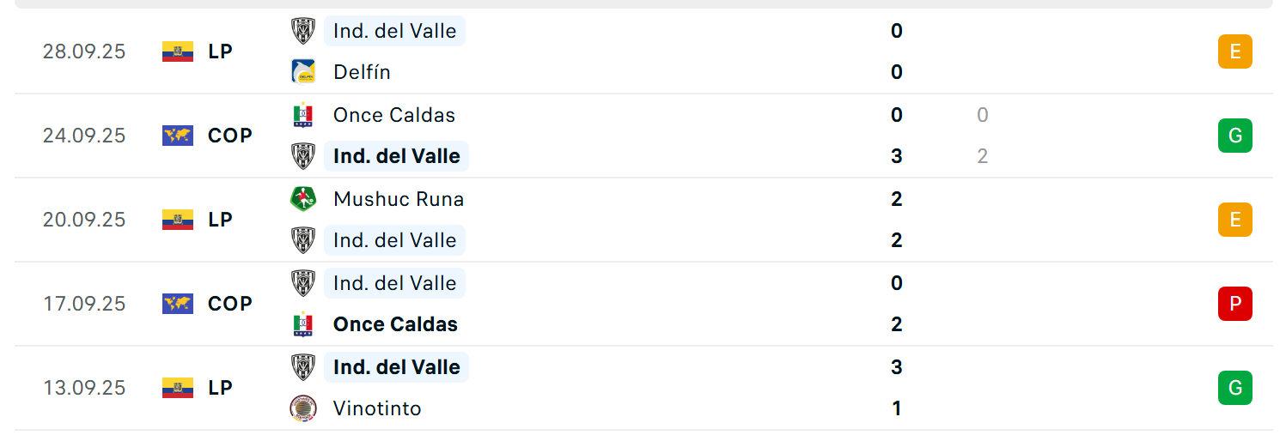This screenshot has width=1286, height=435.
Task: Open the Delfín team link
Action: tap(362, 72)
